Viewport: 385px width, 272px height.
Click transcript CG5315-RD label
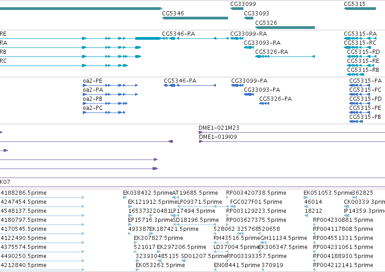tap(363, 52)
